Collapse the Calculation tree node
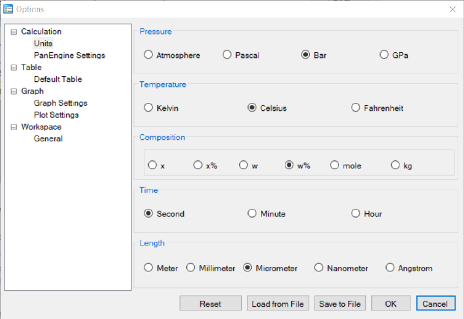464x319 pixels. coord(14,32)
